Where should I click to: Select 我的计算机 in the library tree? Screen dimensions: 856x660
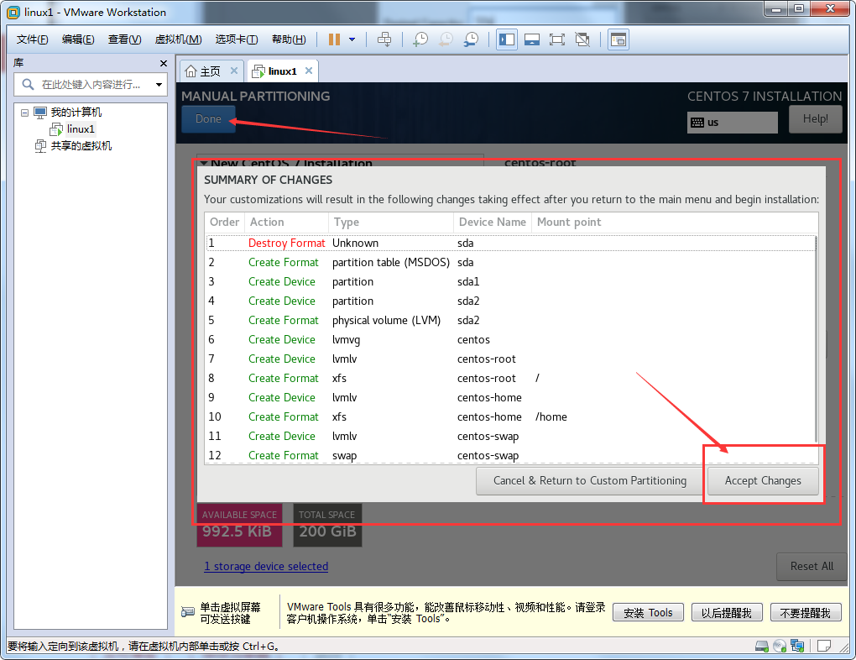pos(76,113)
